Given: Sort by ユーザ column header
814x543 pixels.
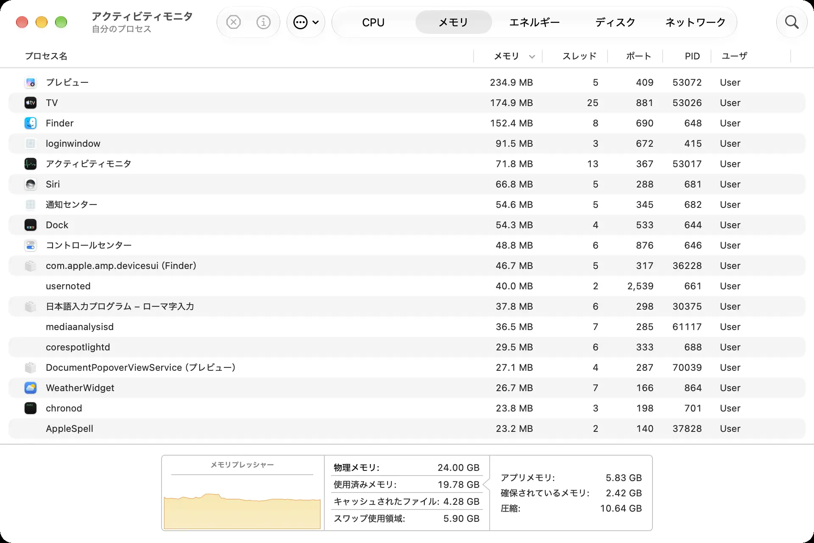Looking at the screenshot, I should (x=734, y=56).
